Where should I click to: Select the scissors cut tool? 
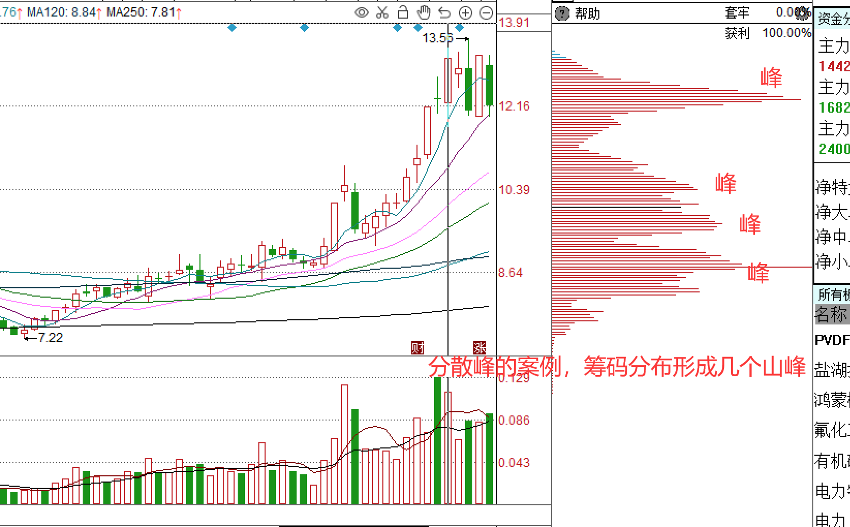382,13
